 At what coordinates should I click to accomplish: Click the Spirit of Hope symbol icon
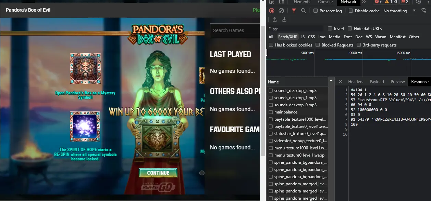[x=85, y=127]
